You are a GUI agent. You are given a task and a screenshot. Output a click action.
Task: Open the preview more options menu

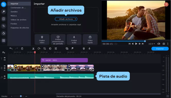click(x=168, y=44)
